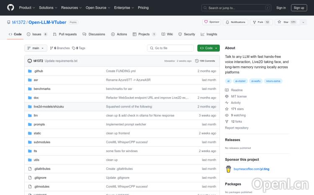Viewport: 314px width, 195px height.
Task: Open the asr folder icon
Action: [30, 80]
